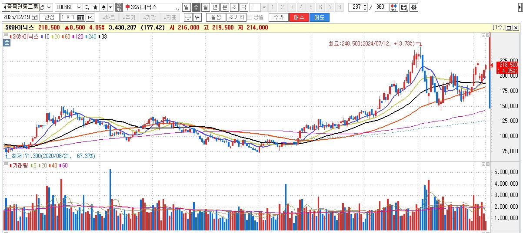The image size is (523, 233).
Task: Open chart settings gear icon
Action: coord(413,7)
